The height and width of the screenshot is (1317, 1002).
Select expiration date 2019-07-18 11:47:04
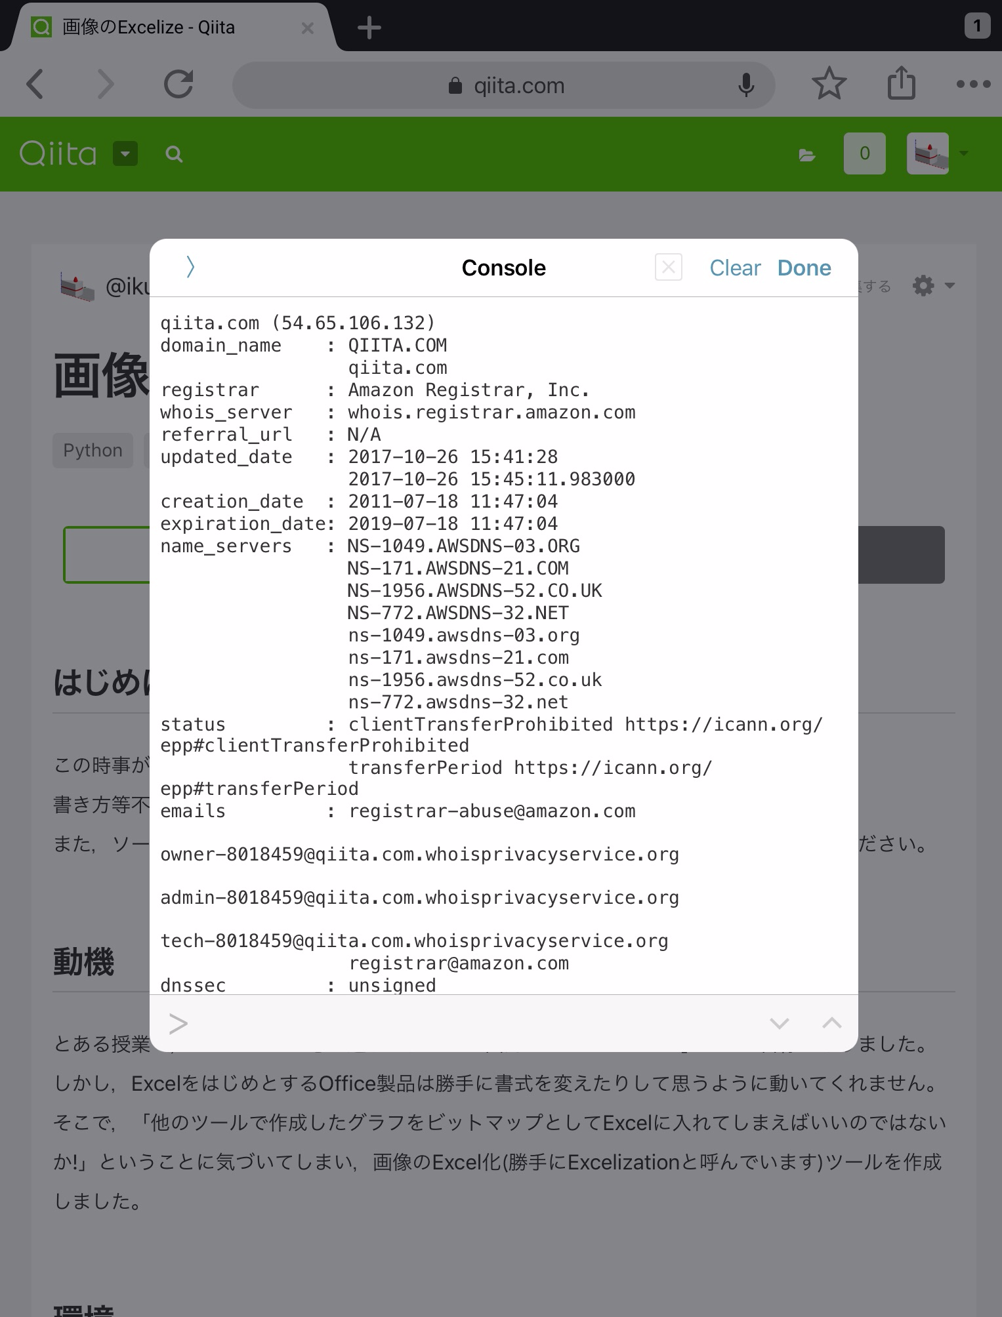[453, 524]
